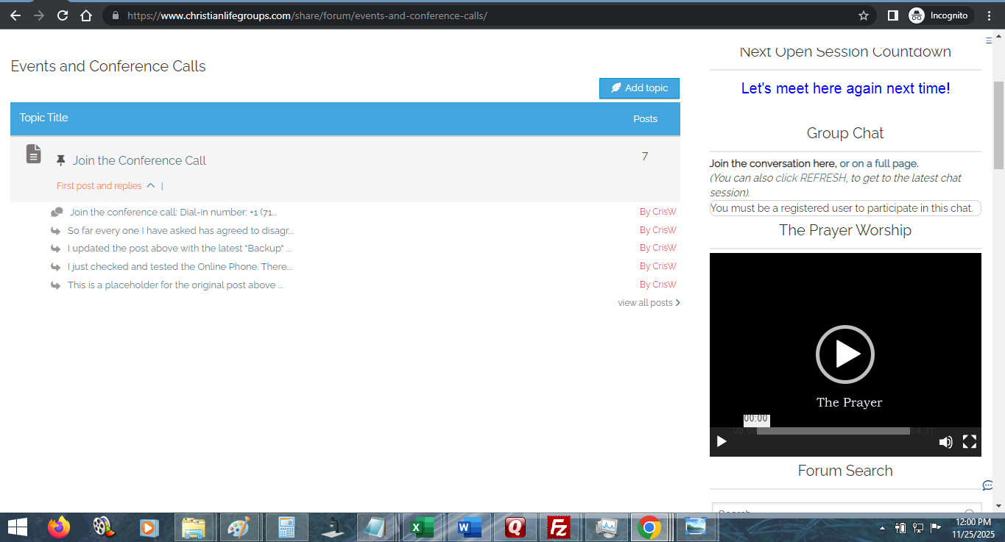This screenshot has height=542, width=1005.
Task: Click the 'Add topic' button
Action: (x=639, y=88)
